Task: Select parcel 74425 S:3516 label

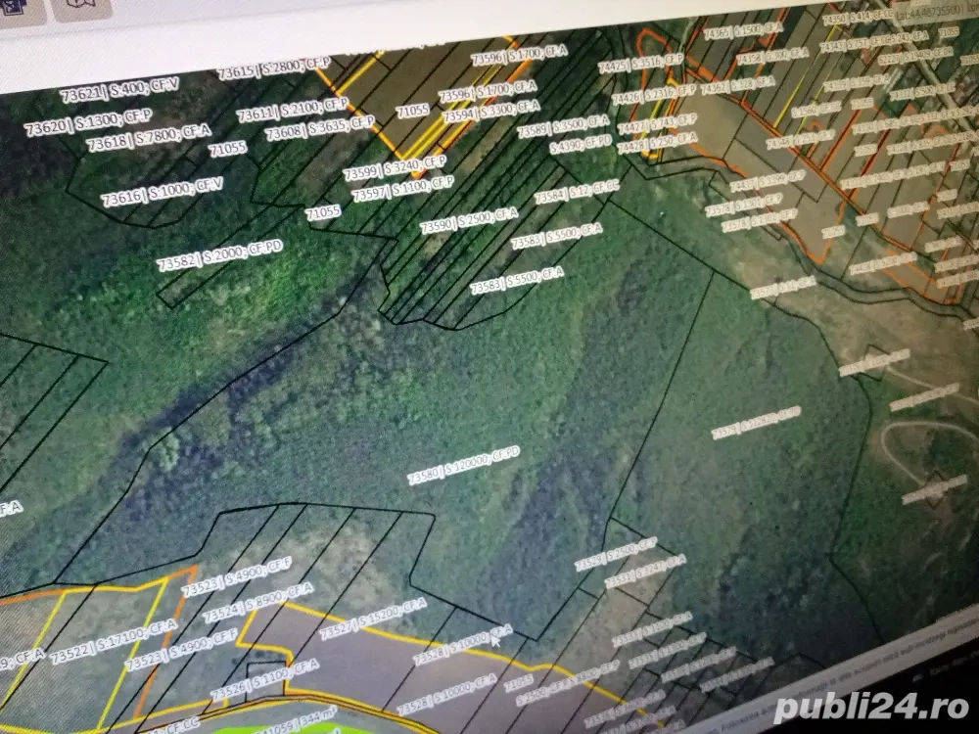Action: [640, 64]
